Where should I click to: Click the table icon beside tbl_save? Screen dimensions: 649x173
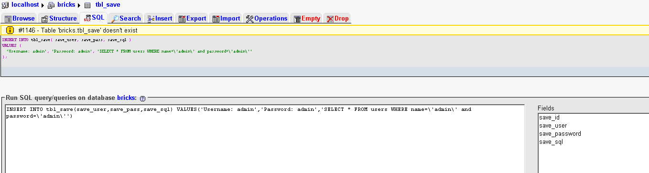(x=87, y=5)
